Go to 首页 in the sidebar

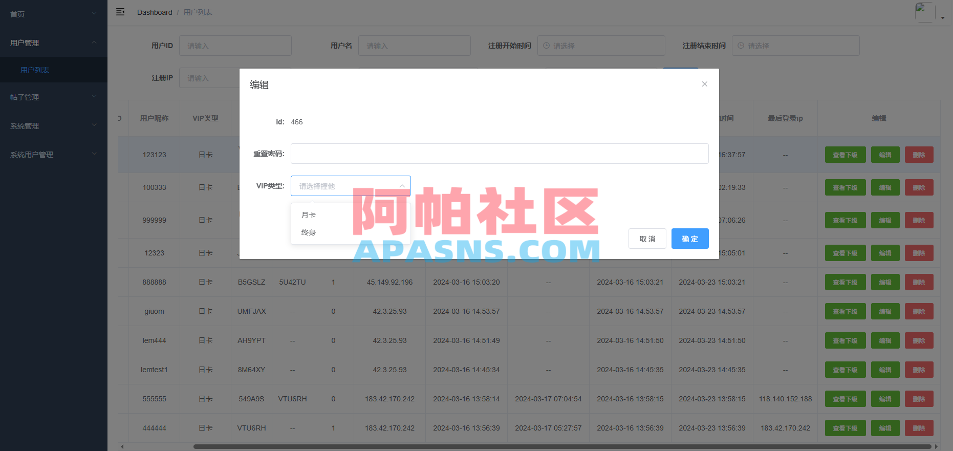pos(54,14)
